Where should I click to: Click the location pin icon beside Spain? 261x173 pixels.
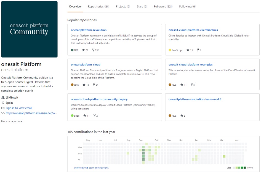(x=3, y=103)
